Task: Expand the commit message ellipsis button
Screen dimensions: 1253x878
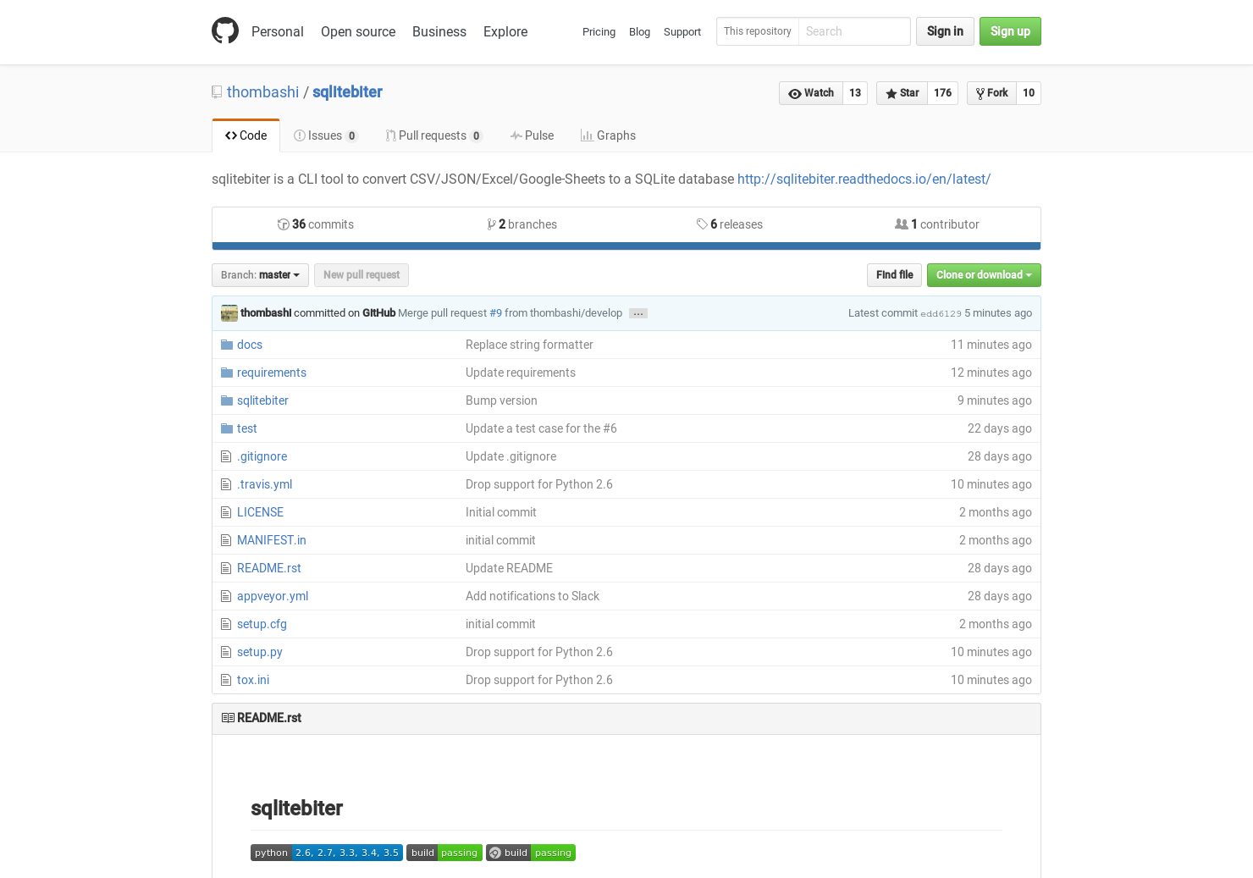Action: pos(638,313)
